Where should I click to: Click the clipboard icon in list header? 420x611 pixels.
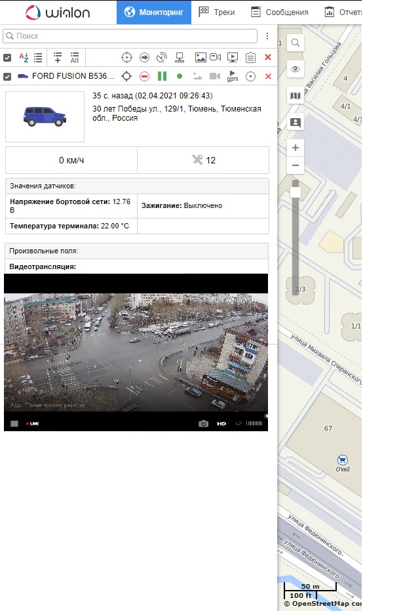[x=250, y=58]
